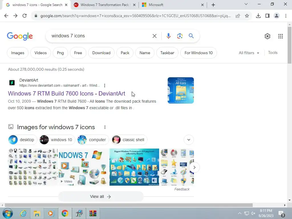Click the network icon in system tray
The width and height of the screenshot is (292, 219).
click(x=247, y=213)
